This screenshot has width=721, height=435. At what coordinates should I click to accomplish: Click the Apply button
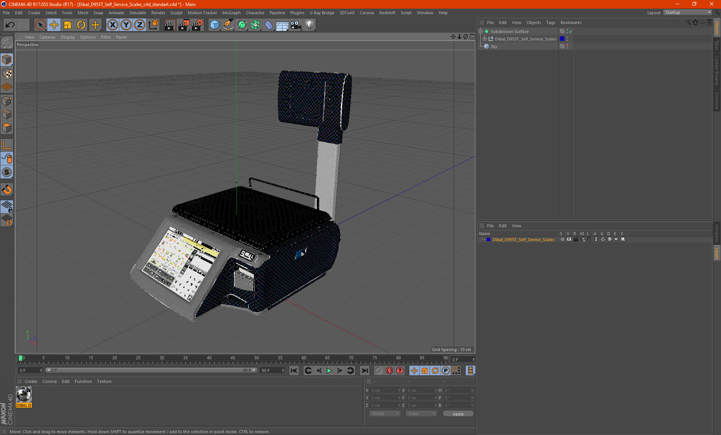(x=458, y=414)
